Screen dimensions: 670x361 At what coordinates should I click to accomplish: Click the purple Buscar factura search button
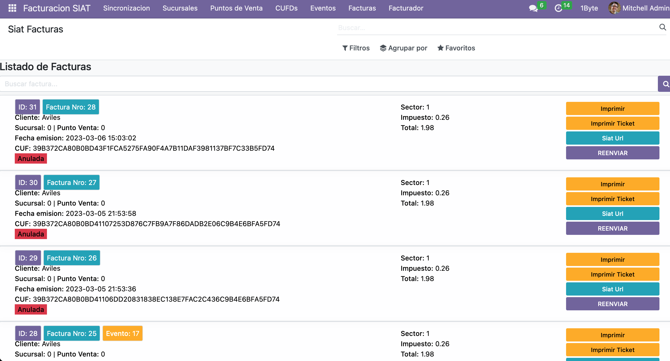point(665,84)
